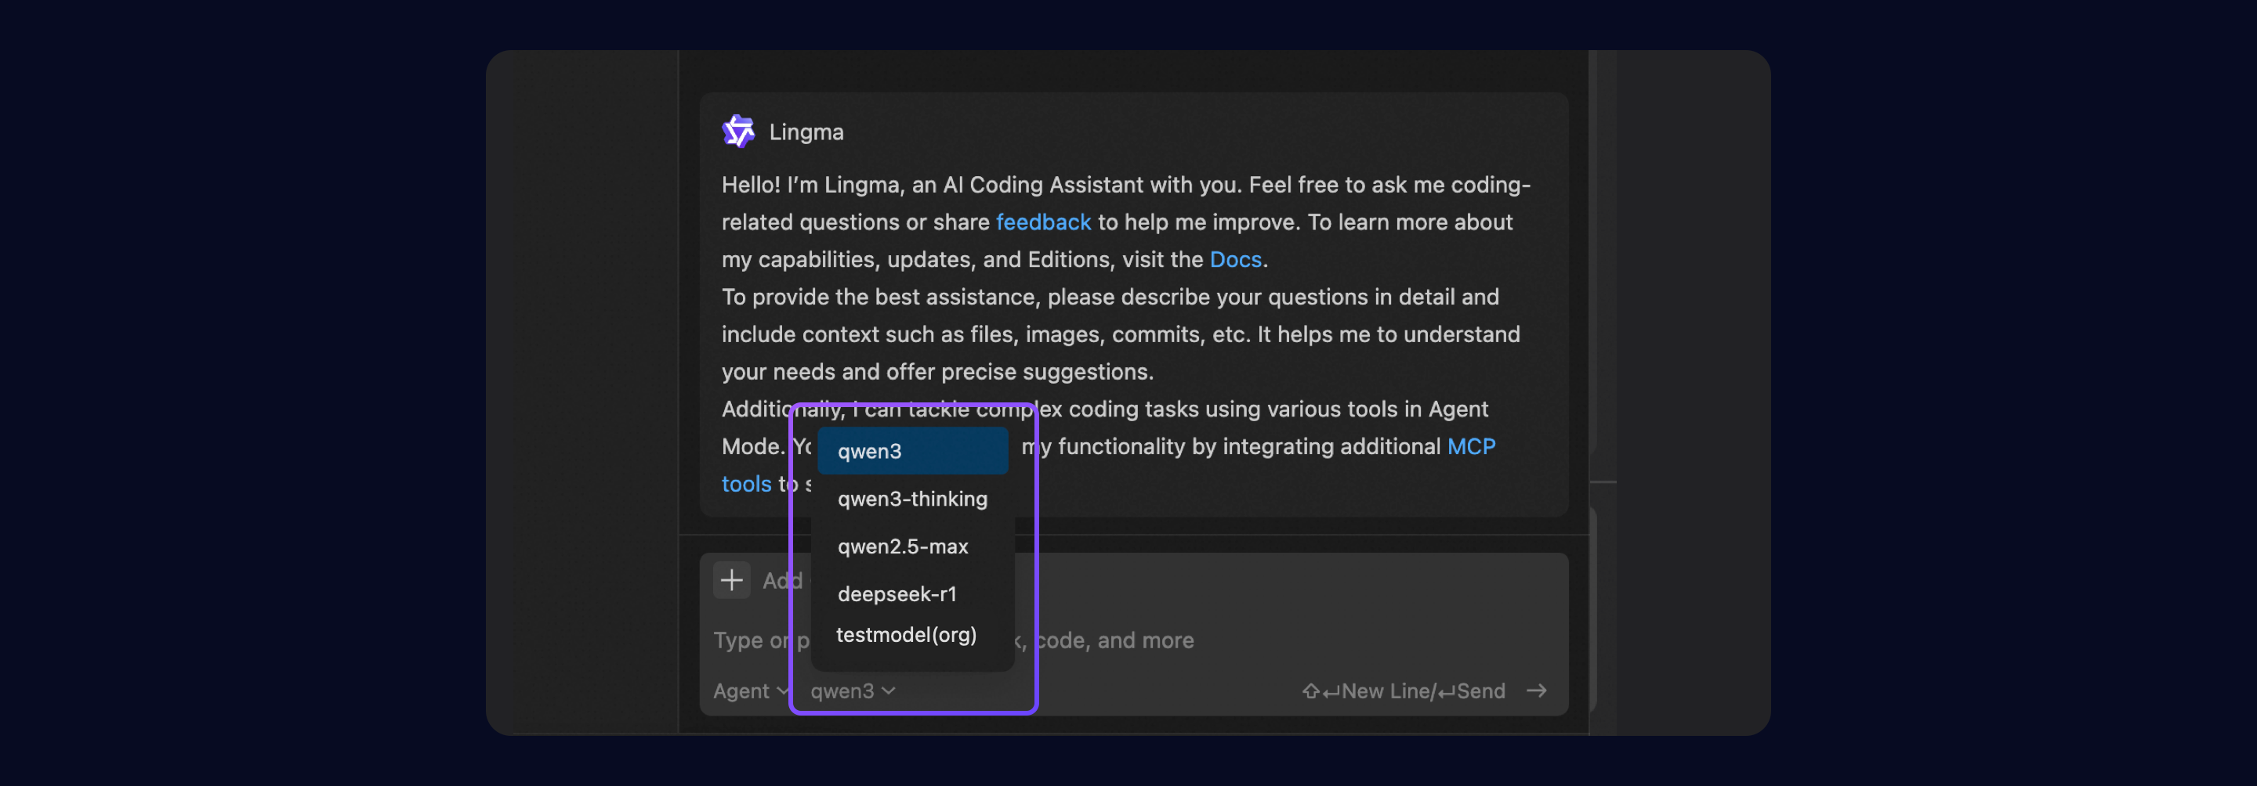Select qwen3 in the model list
Viewport: 2257px width, 786px height.
coord(912,451)
